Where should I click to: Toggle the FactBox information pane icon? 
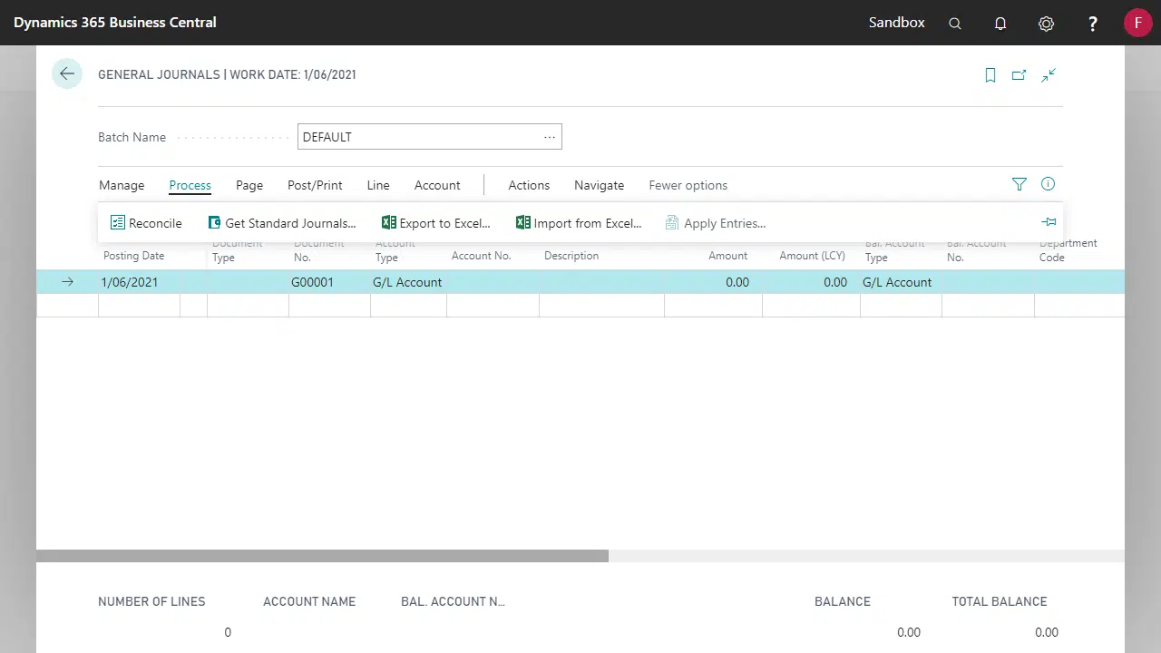coord(1049,184)
